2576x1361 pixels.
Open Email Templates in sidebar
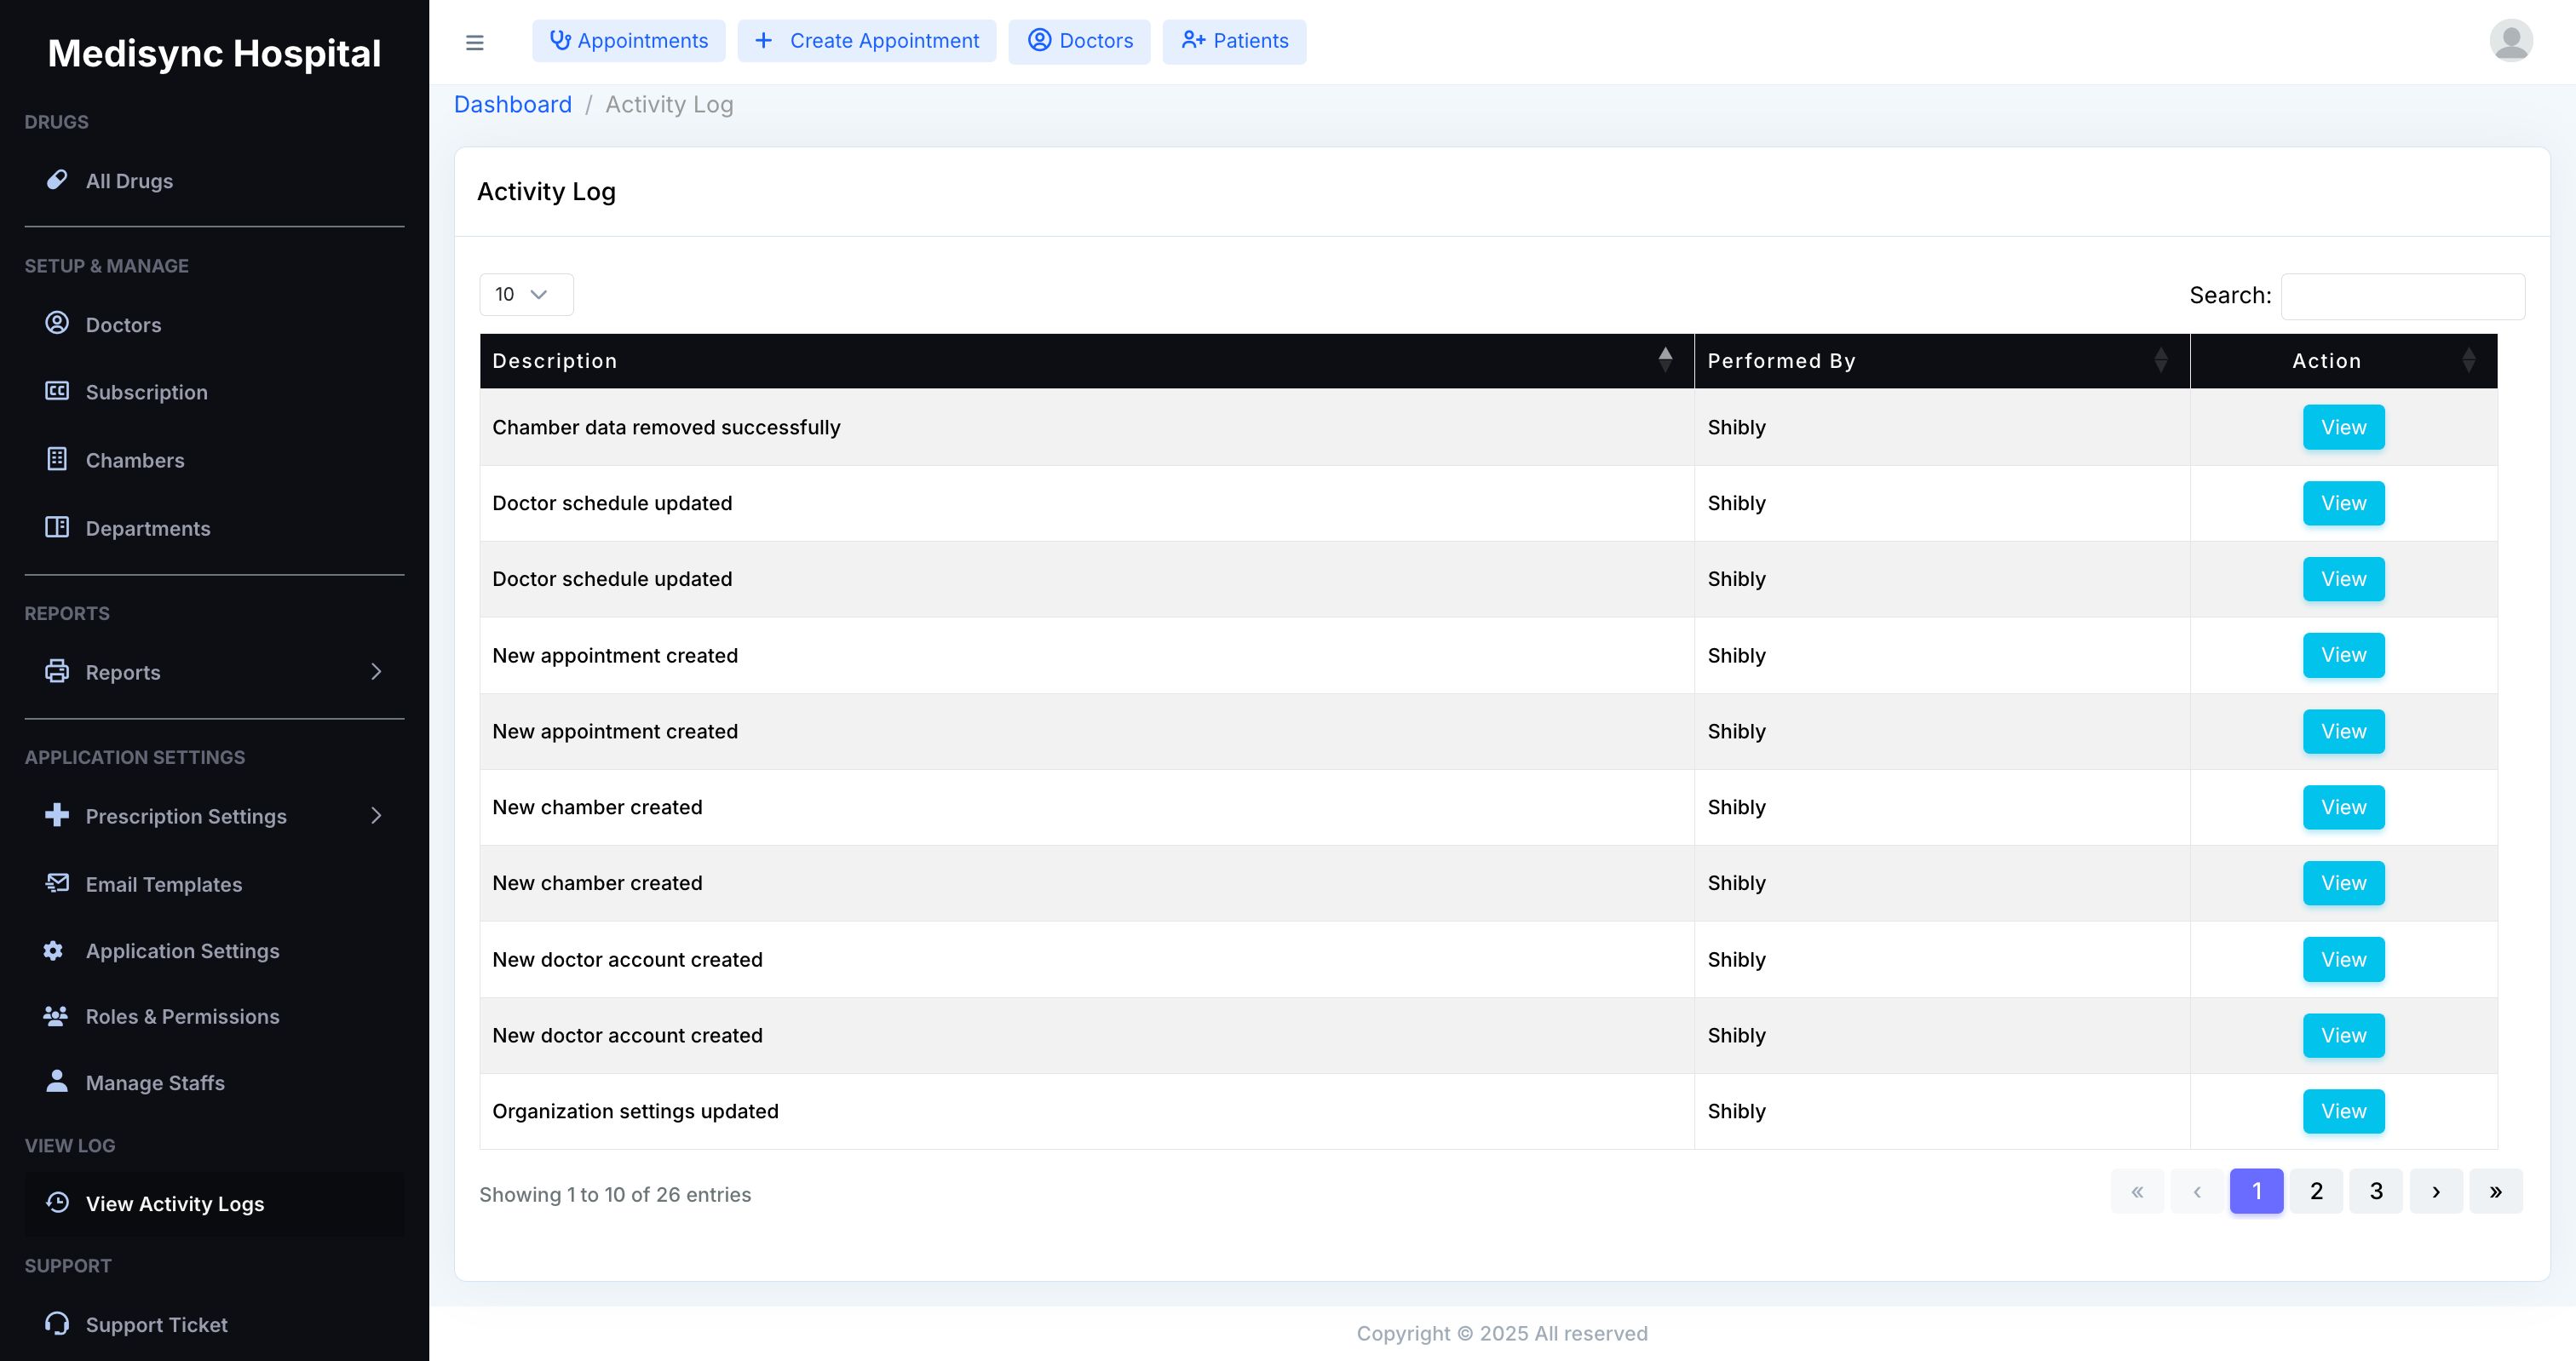point(214,884)
